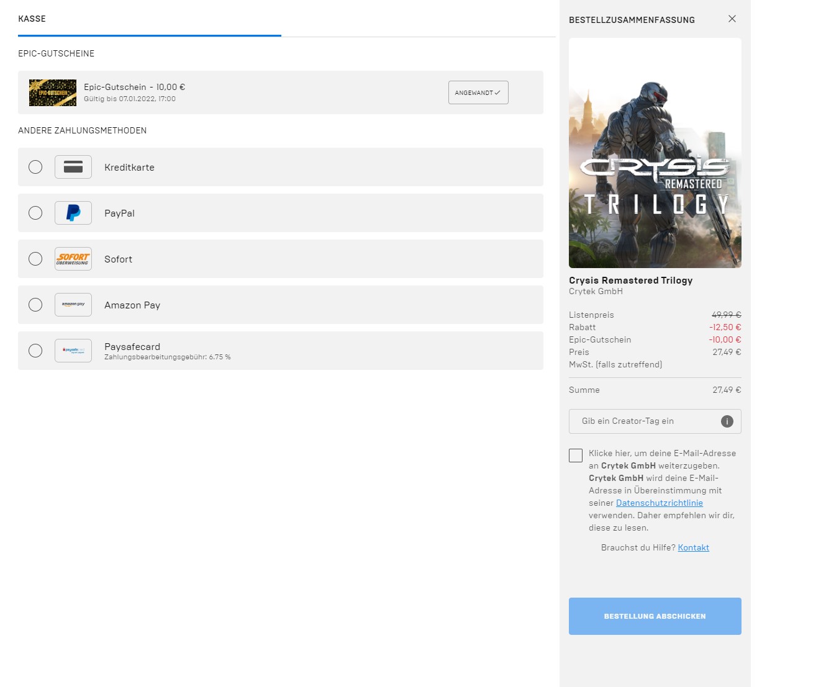Click the PayPal payment label
Viewport: 821px width, 687px height.
(119, 213)
